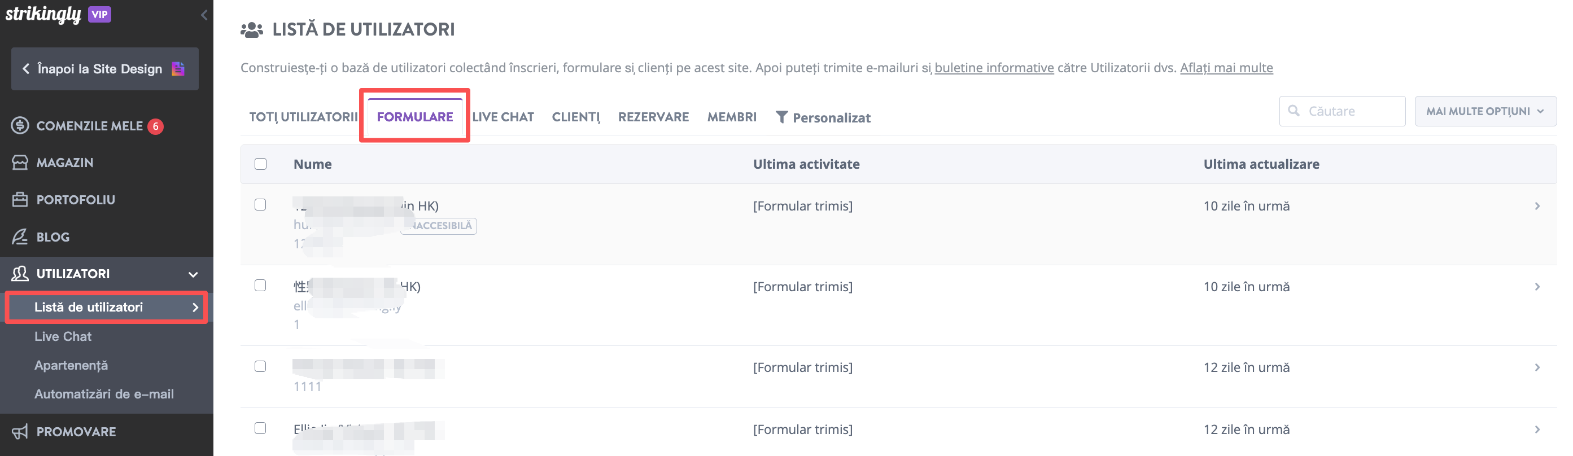Switch to the Live Chat tab
Screen dimensions: 1573x456
503,117
